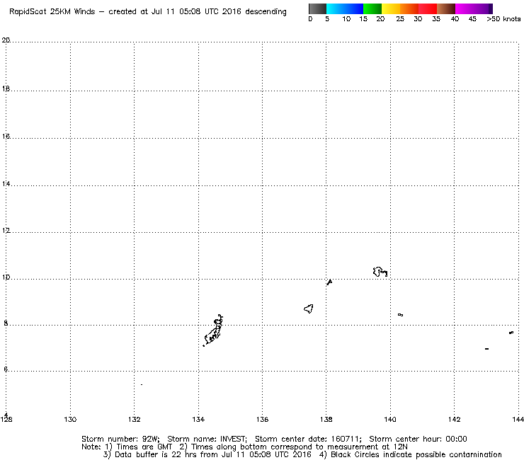
Task: Click the cyan-blue 5-15 knots legend gradient
Action: pyautogui.click(x=345, y=8)
